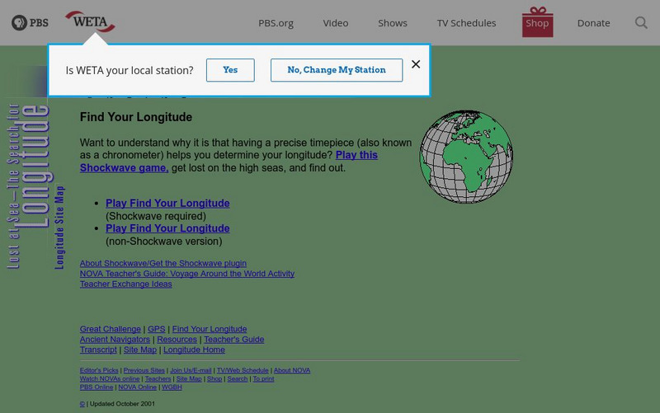Visit PBS Online footer link
660x413 pixels.
click(x=97, y=387)
